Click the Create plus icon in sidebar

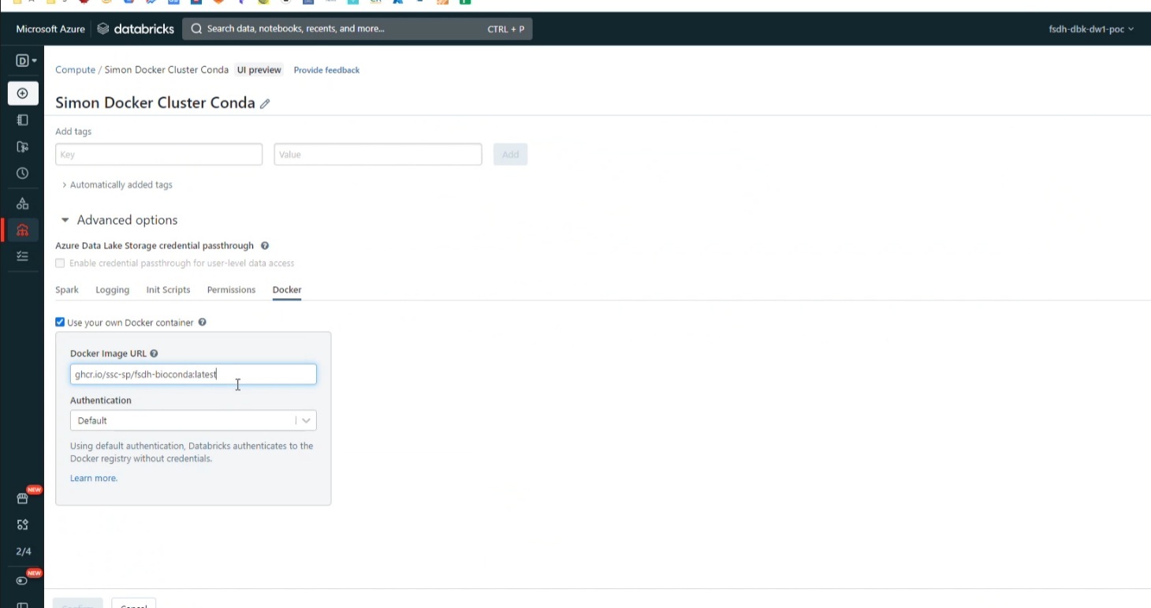click(x=23, y=93)
